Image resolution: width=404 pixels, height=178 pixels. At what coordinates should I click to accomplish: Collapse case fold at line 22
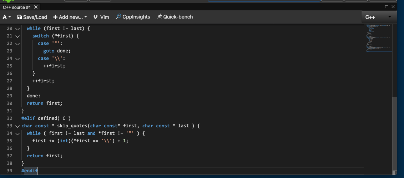coord(17,44)
